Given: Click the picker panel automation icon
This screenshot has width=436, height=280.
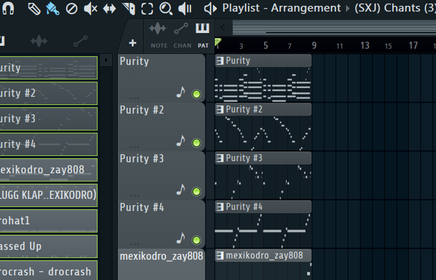Looking at the screenshot, I should point(81,41).
